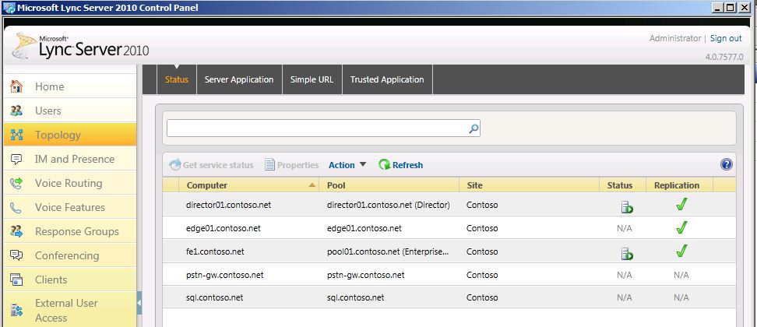Click the IM and Presence chat icon

coord(16,159)
